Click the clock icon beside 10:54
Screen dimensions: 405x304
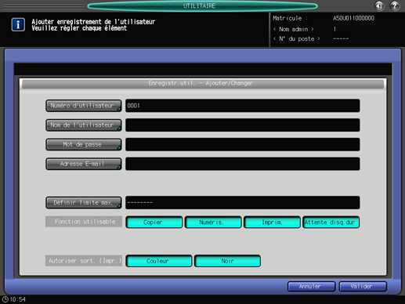5,299
